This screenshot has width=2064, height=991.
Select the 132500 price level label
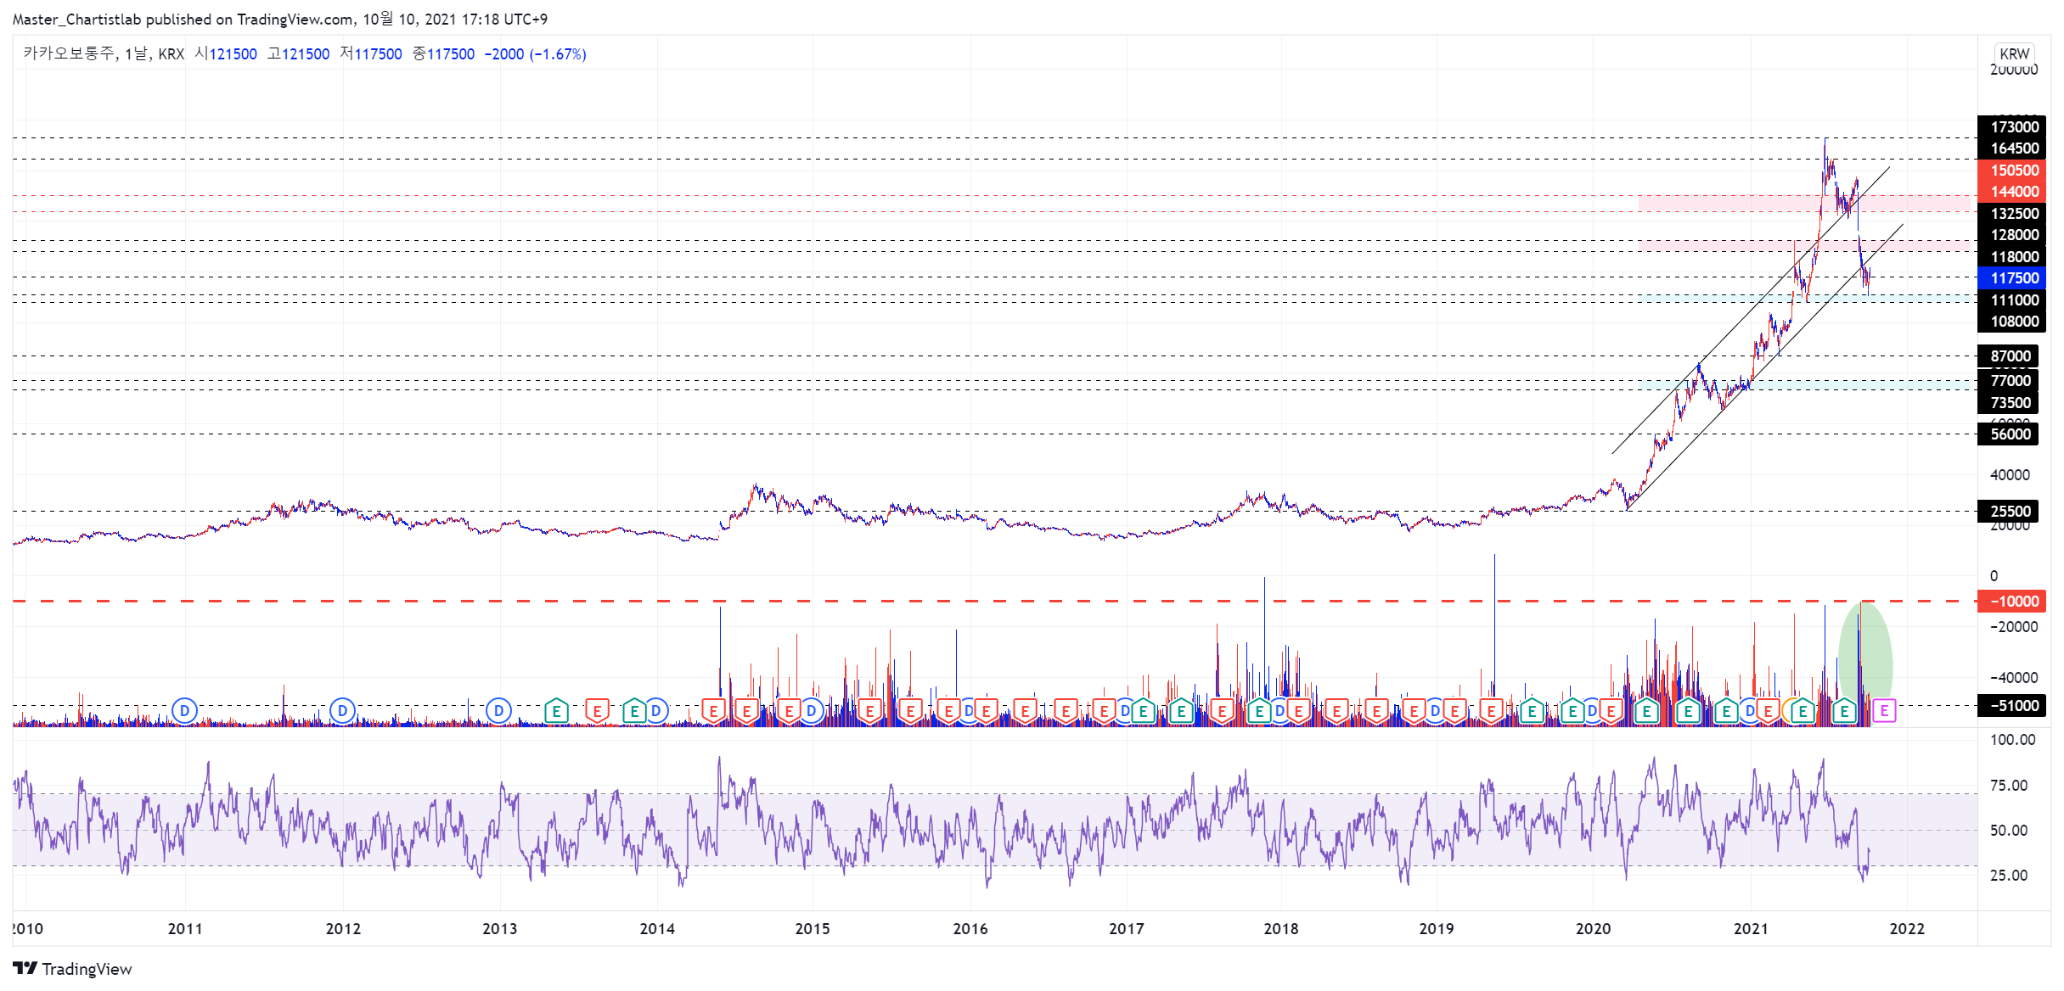pos(2012,214)
